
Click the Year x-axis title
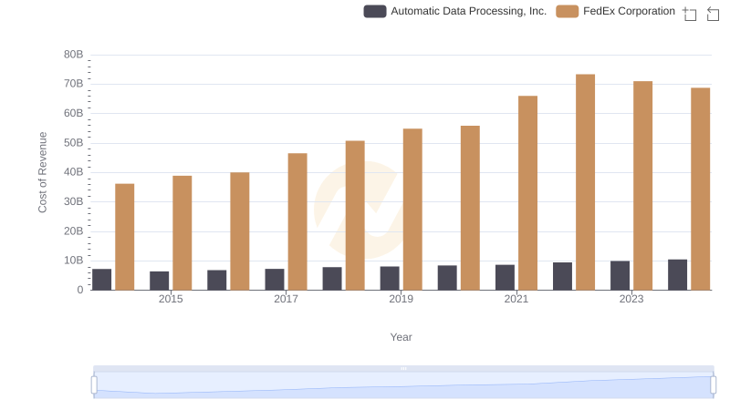point(401,337)
